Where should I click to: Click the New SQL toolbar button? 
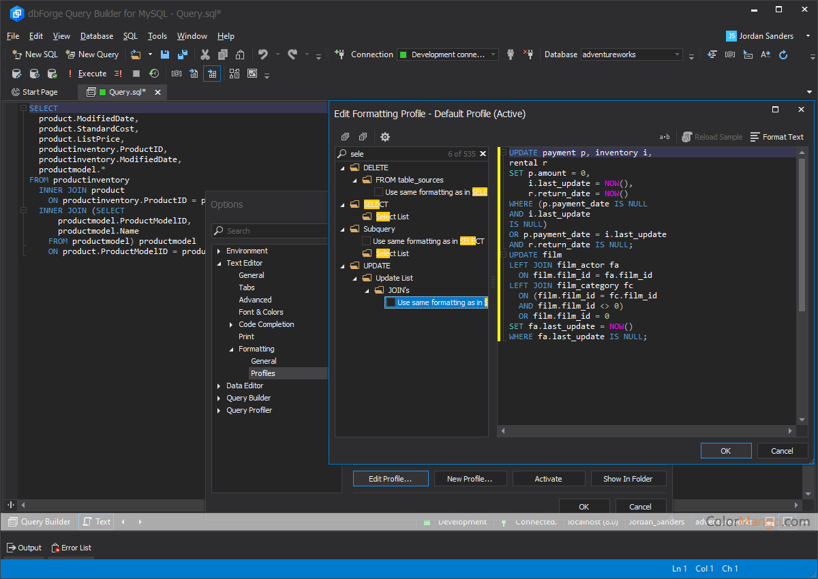click(x=35, y=54)
